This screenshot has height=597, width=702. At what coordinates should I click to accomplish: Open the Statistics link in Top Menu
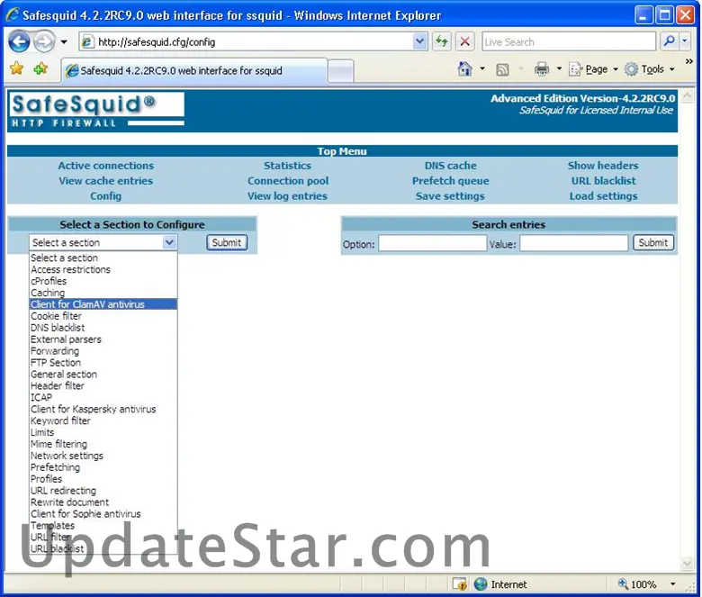(x=287, y=166)
